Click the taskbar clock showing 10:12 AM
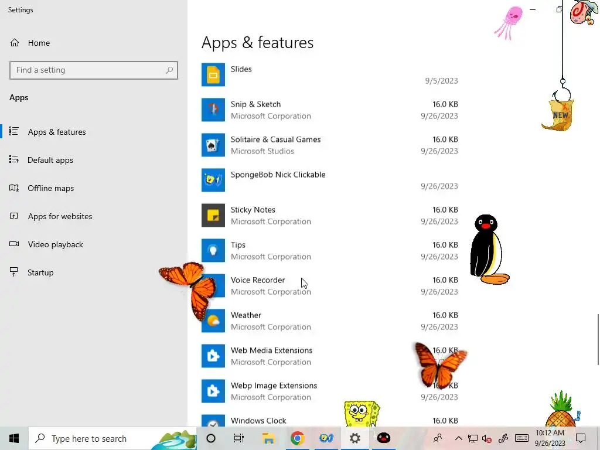This screenshot has height=450, width=600. (x=550, y=438)
